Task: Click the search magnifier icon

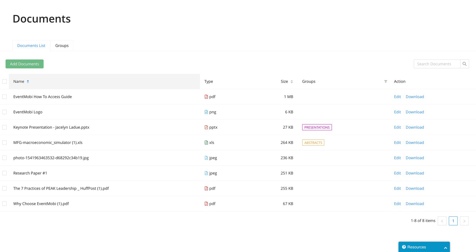Action: click(464, 64)
